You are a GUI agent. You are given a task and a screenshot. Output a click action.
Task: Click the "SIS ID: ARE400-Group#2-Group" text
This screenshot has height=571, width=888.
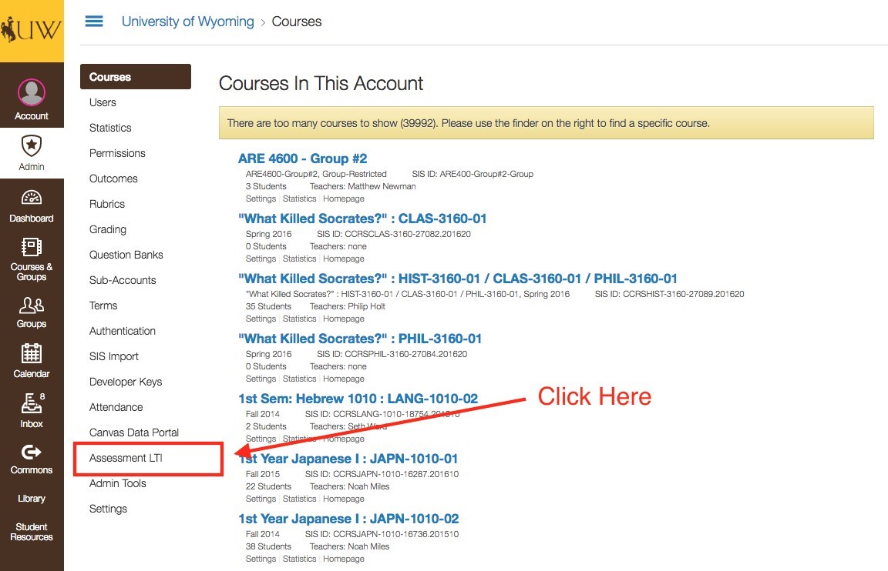(x=473, y=174)
